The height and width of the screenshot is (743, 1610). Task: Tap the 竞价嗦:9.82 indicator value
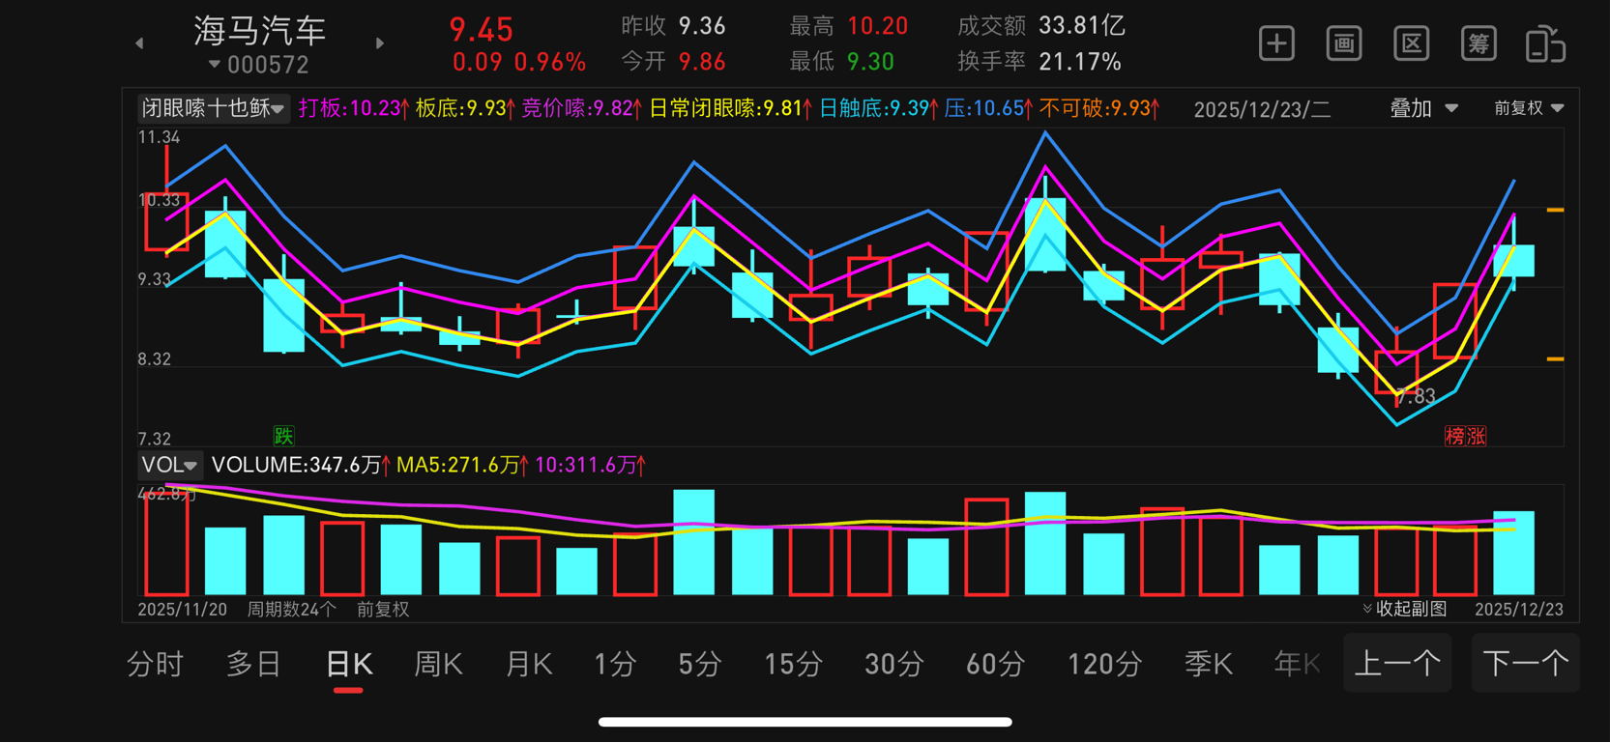pyautogui.click(x=582, y=108)
